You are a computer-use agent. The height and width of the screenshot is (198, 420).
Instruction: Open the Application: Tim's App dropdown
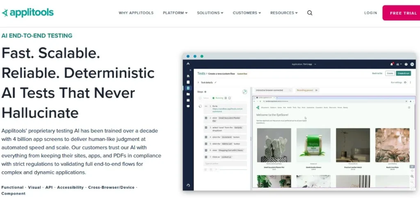[x=304, y=64]
